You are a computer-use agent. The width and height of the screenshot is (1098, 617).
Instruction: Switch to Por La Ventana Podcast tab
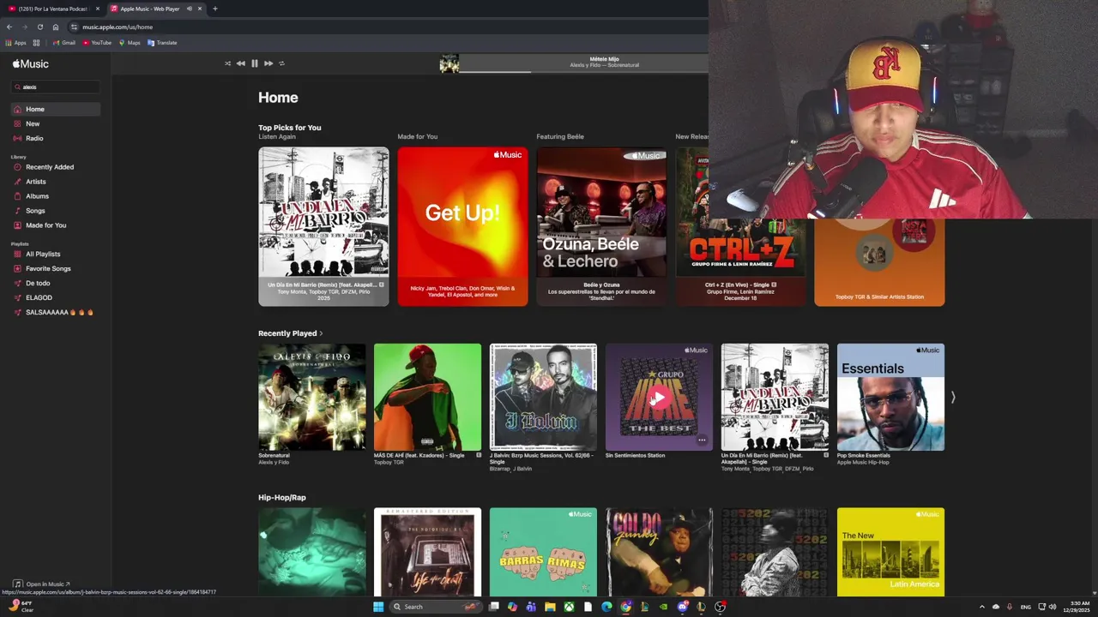(x=53, y=9)
